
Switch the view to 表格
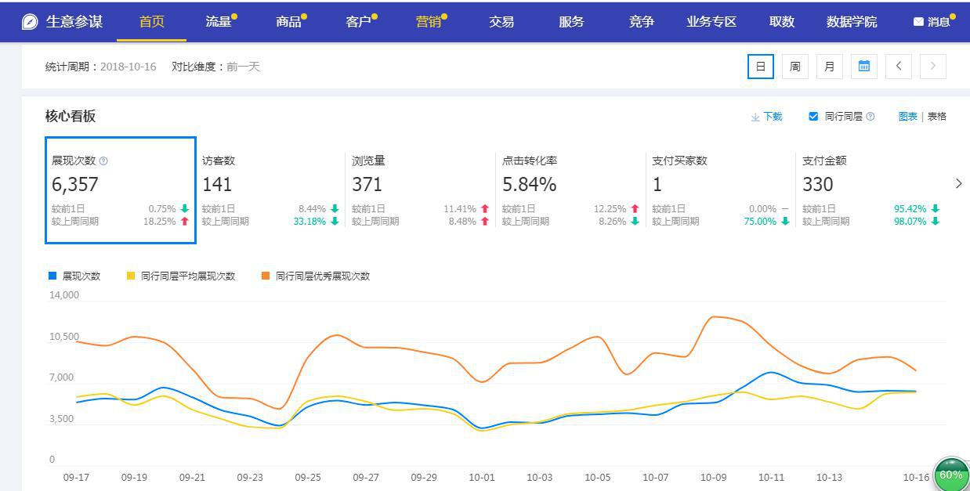(x=936, y=116)
